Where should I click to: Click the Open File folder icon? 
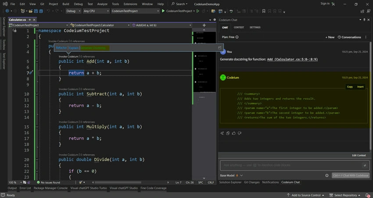pos(31,11)
